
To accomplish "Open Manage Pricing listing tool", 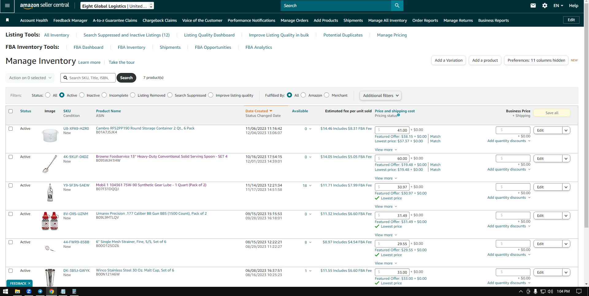I will coord(392,35).
